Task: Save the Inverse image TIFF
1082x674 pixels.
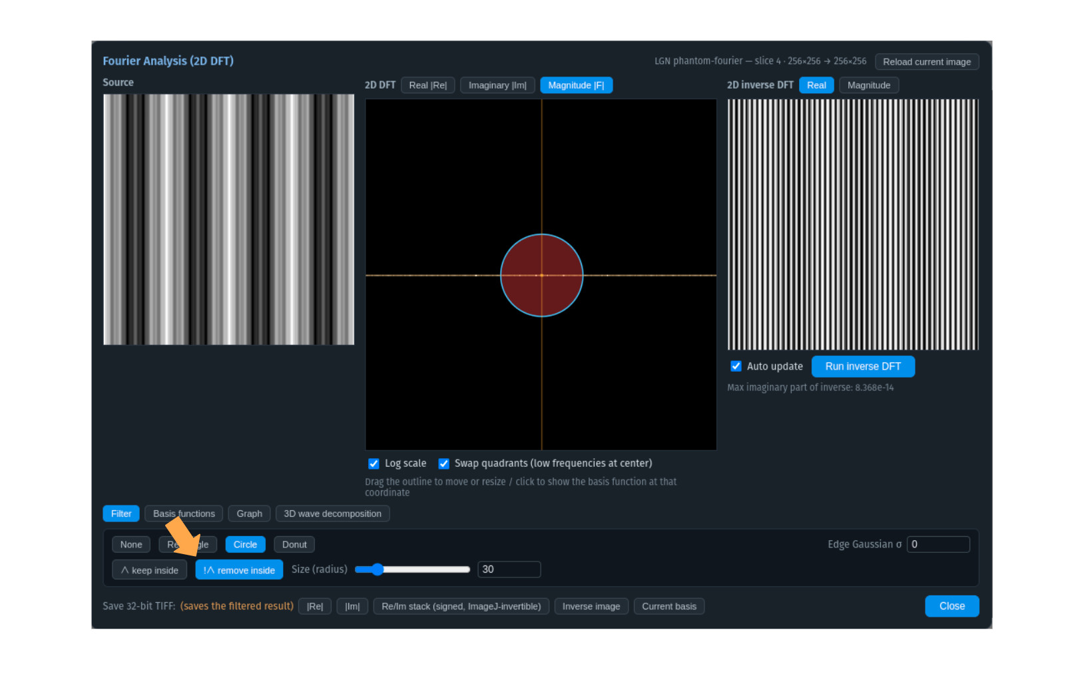Action: click(591, 607)
